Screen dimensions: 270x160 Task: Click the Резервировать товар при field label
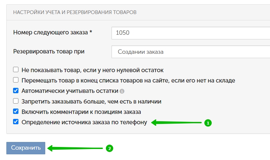[49, 51]
